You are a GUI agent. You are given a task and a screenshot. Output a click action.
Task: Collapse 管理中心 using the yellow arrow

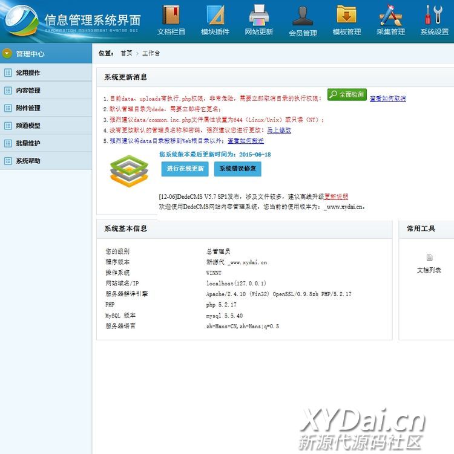7,53
